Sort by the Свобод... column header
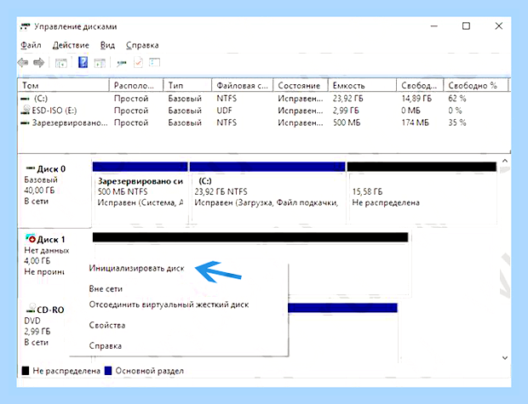 pos(420,85)
